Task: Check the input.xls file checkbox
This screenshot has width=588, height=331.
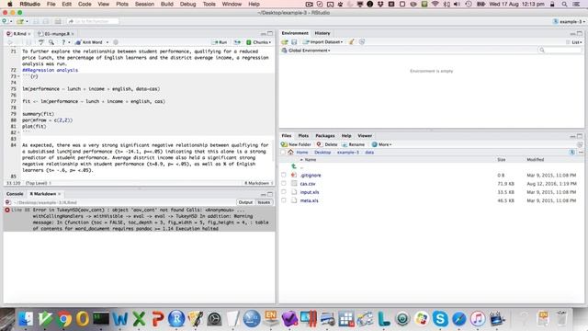Action: click(x=284, y=192)
